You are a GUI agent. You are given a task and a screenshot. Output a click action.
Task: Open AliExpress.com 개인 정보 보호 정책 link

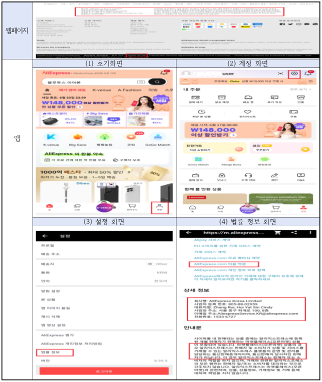pyautogui.click(x=229, y=270)
